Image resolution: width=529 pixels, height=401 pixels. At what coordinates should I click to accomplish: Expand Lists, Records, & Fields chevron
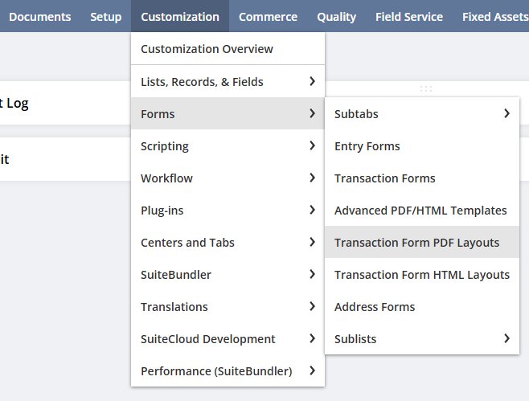click(x=312, y=81)
